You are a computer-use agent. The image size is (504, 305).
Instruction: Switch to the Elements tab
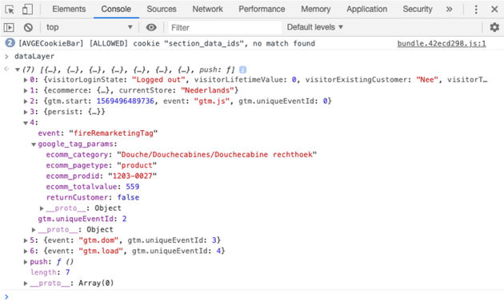(69, 9)
